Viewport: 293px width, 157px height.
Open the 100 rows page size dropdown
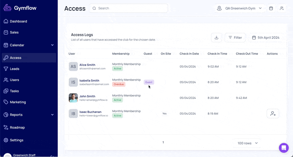(248, 143)
